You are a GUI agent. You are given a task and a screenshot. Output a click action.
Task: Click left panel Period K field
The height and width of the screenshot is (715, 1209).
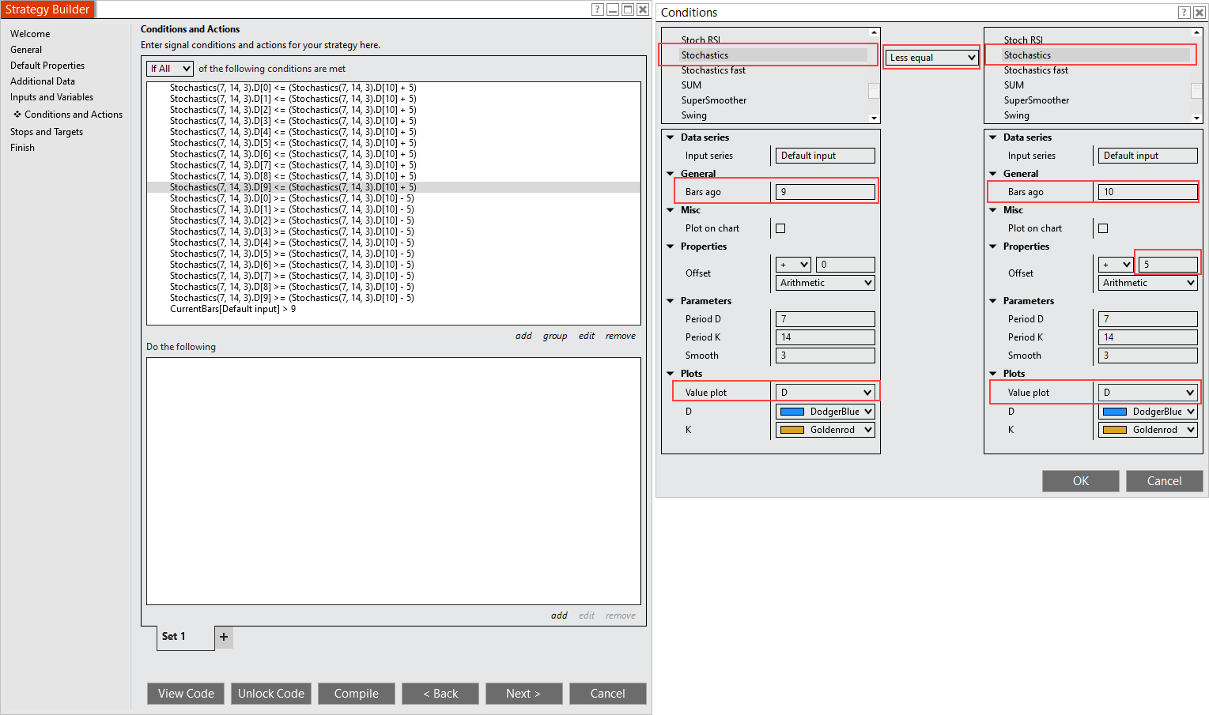826,337
